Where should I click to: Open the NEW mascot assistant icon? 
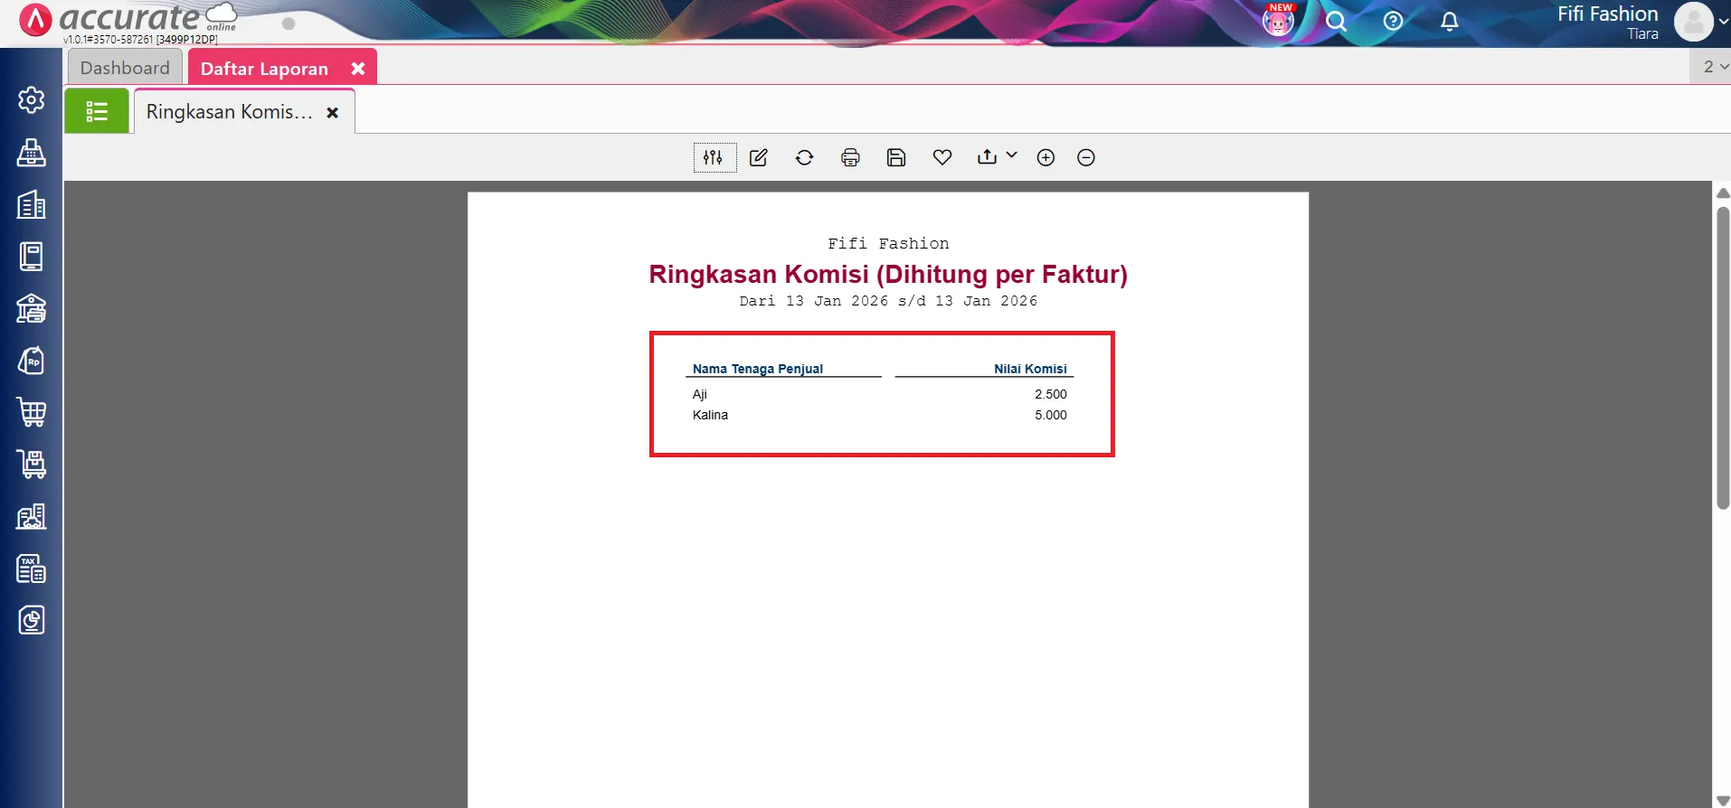tap(1278, 20)
